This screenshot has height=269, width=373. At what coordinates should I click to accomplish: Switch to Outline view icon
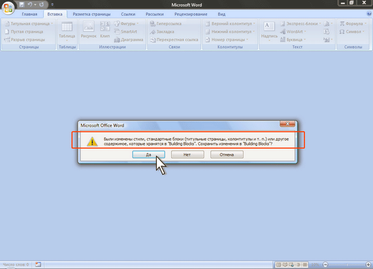tap(298, 264)
